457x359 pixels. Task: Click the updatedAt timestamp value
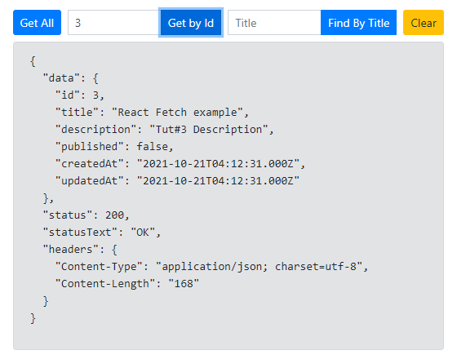[x=218, y=180]
